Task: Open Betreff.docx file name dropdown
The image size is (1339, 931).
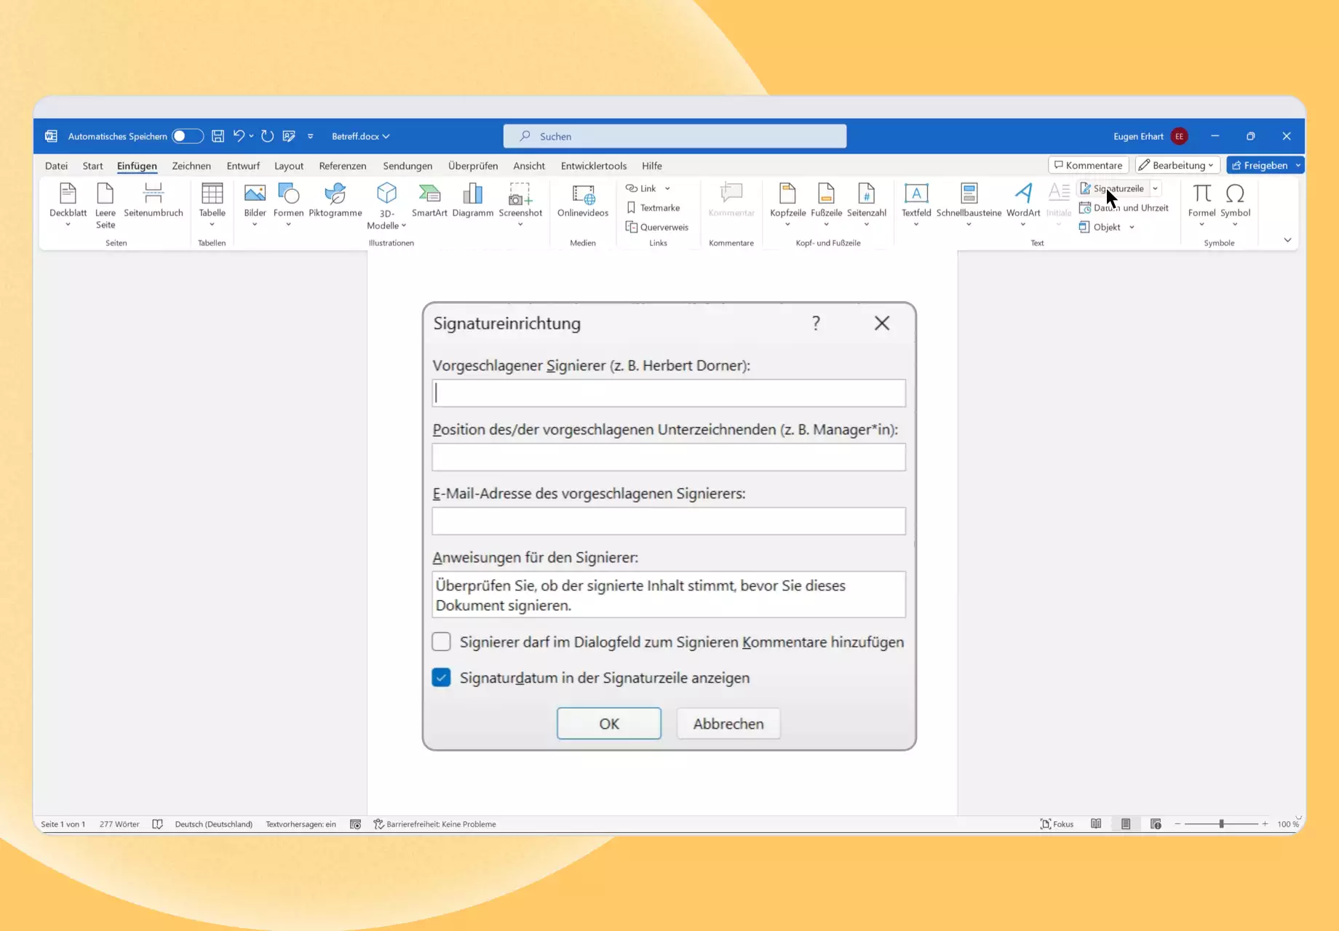Action: point(361,136)
